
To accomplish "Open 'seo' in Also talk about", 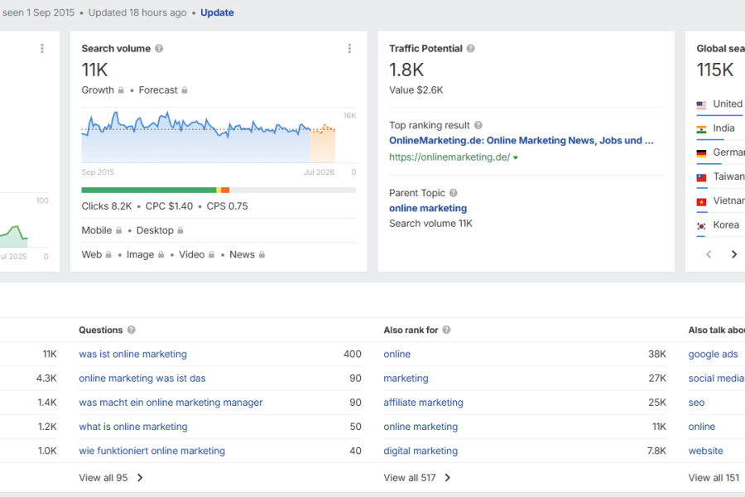I will pos(696,403).
